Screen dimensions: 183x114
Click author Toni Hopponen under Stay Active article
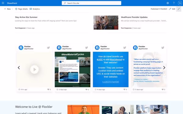(20, 28)
